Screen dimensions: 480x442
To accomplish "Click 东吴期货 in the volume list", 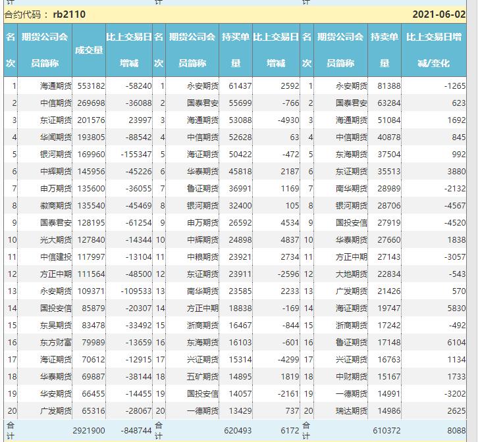I will point(56,325).
